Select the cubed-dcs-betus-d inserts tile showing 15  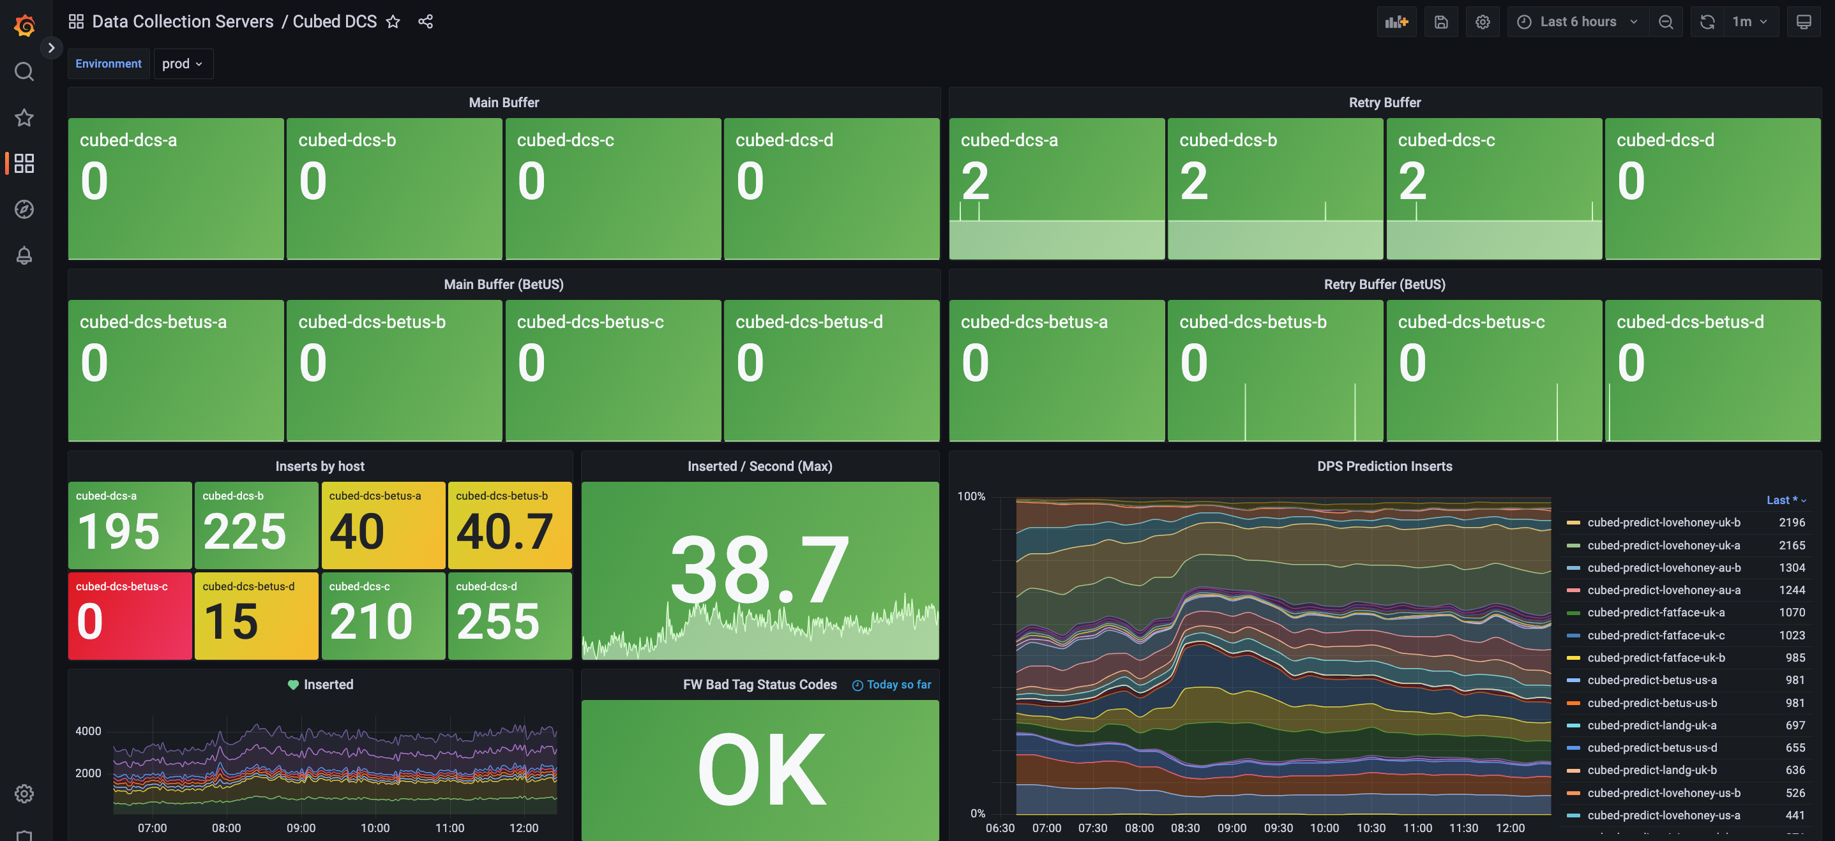point(257,615)
